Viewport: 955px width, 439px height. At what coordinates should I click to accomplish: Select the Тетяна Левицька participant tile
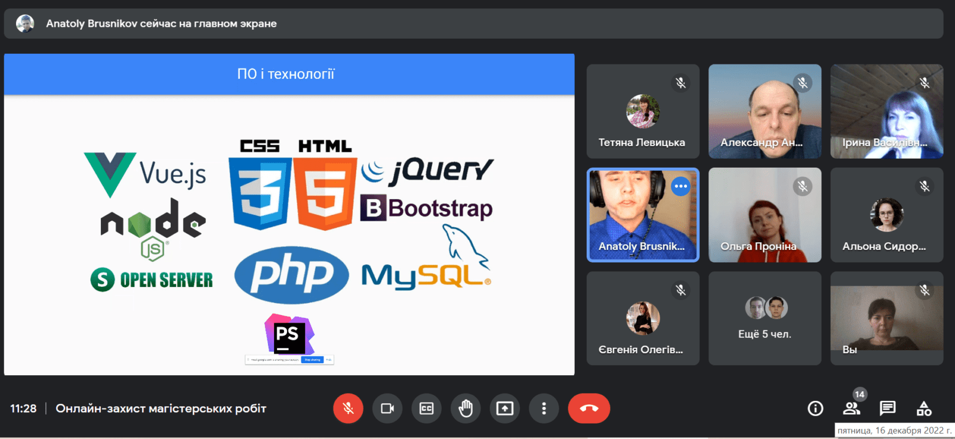643,112
